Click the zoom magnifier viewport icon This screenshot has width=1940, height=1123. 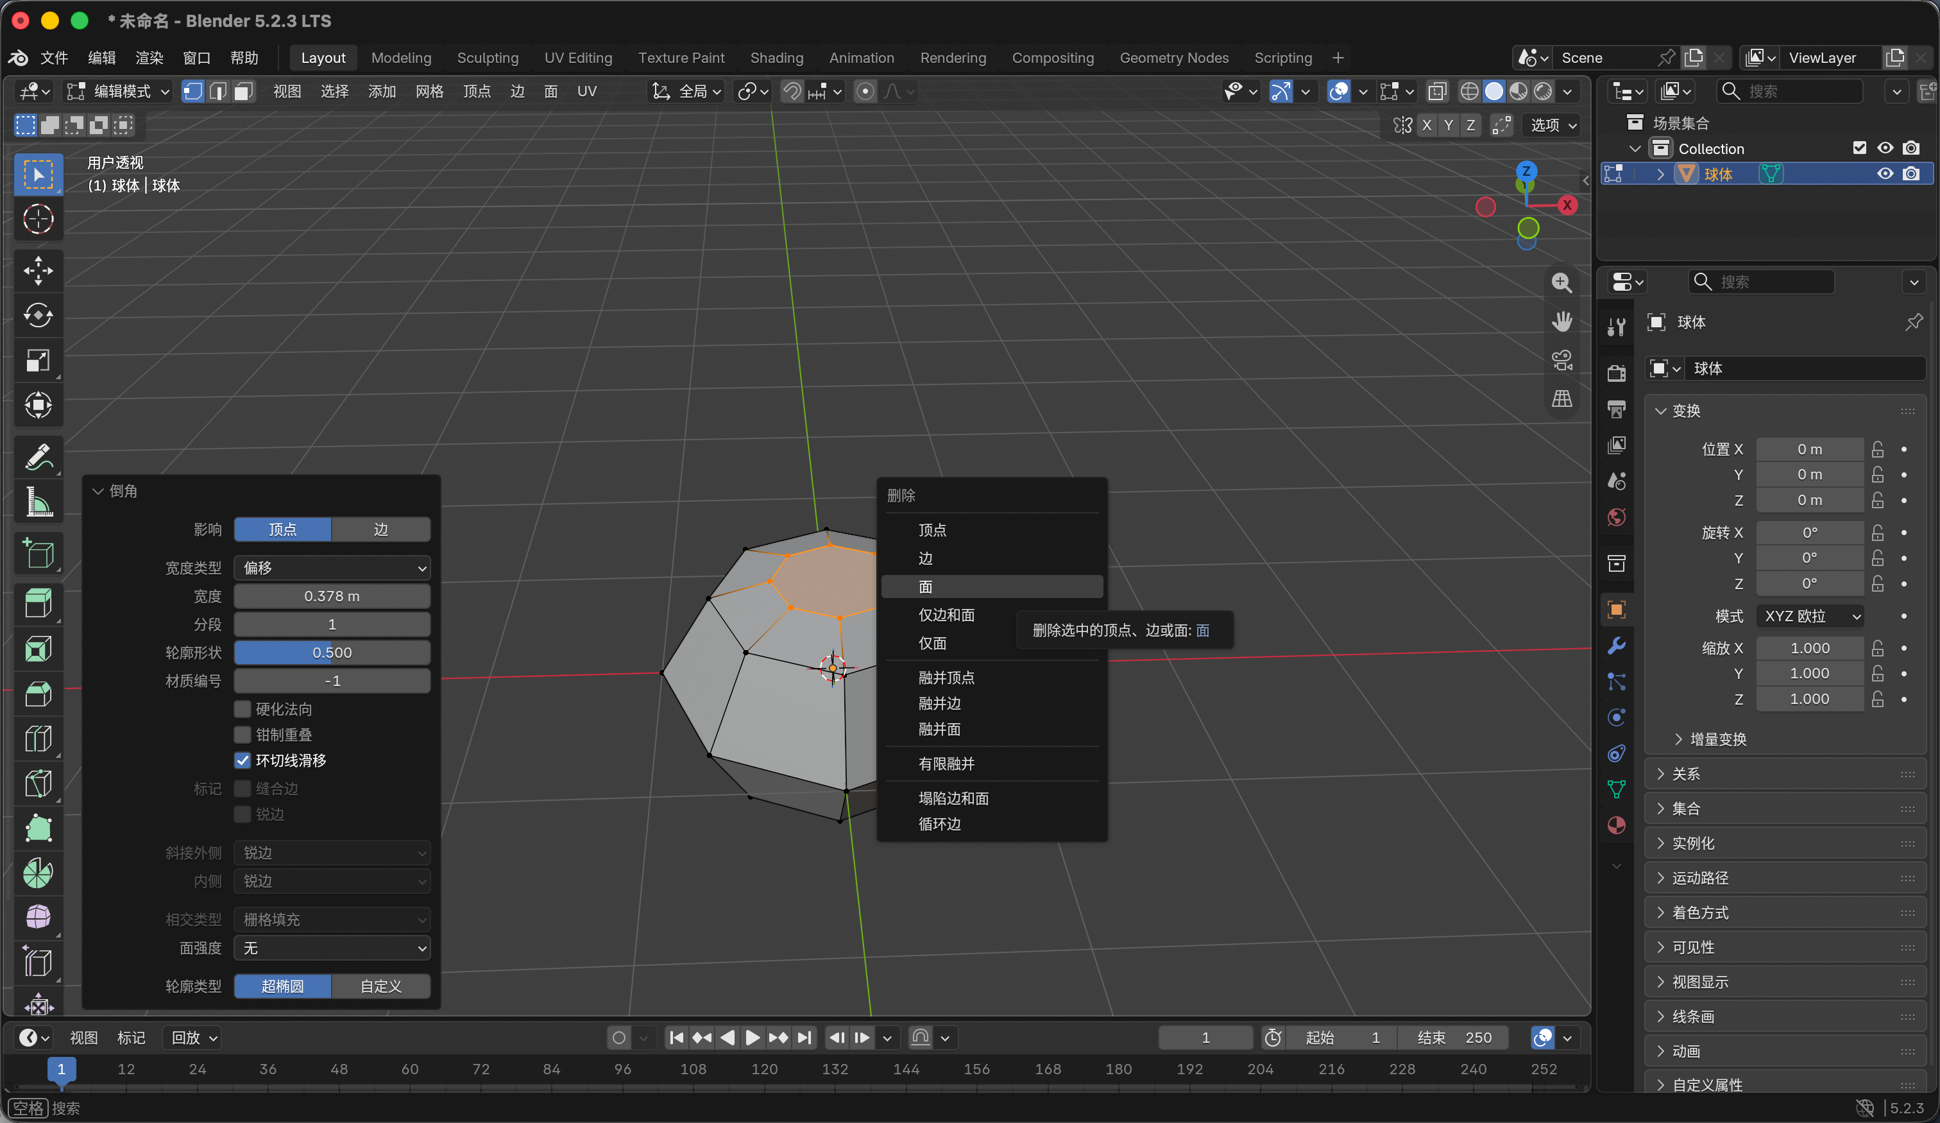[1561, 283]
